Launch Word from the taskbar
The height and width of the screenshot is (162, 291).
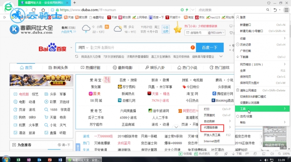[x=60, y=160]
